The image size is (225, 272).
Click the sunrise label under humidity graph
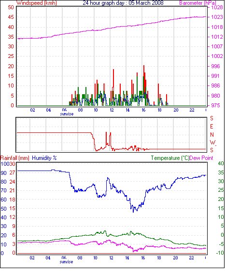pos(66,262)
